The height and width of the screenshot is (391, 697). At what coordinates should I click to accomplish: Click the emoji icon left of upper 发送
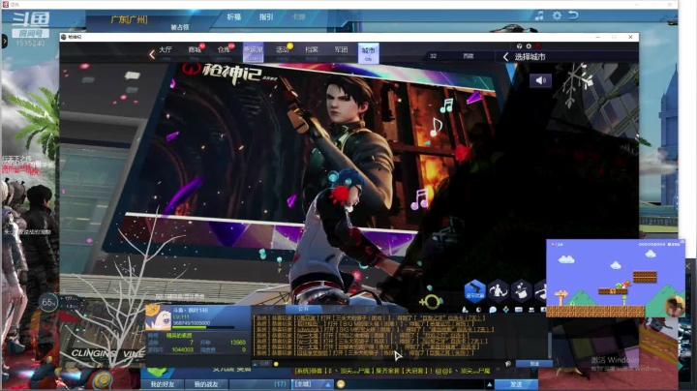coord(508,364)
